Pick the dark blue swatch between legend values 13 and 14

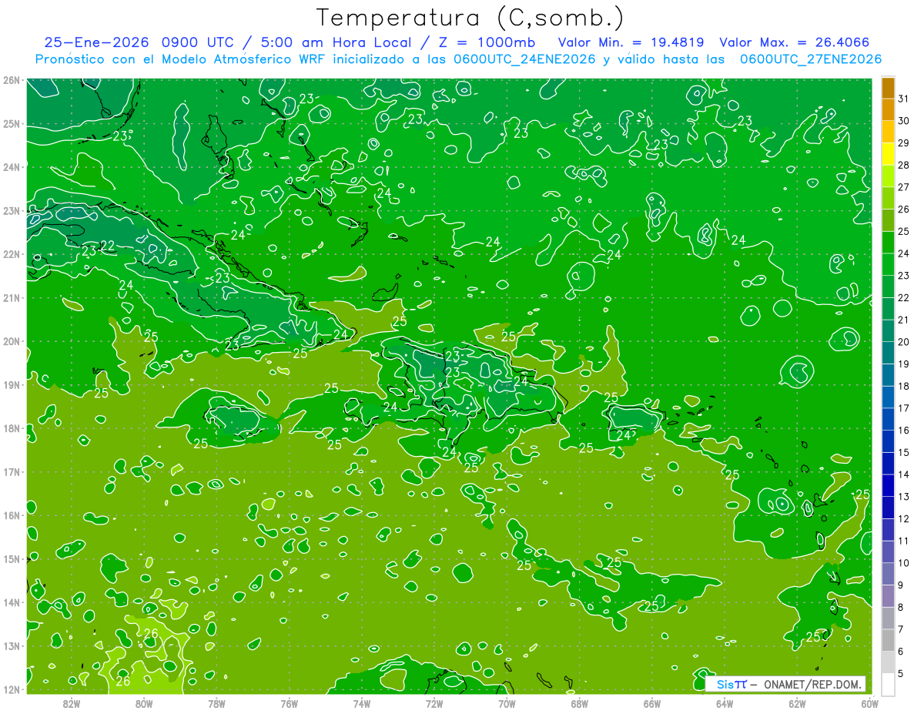(x=888, y=485)
